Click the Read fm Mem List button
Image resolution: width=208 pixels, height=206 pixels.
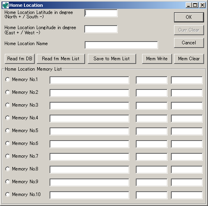[61, 59]
